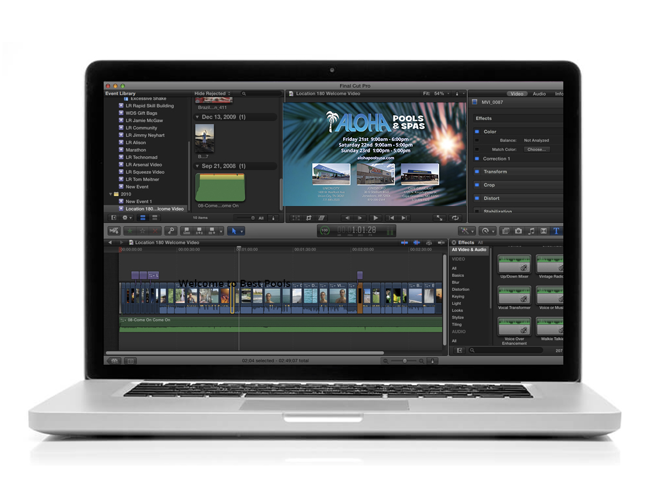Screen dimensions: 650x480
Task: Select the Blur effects category
Action: tap(456, 283)
